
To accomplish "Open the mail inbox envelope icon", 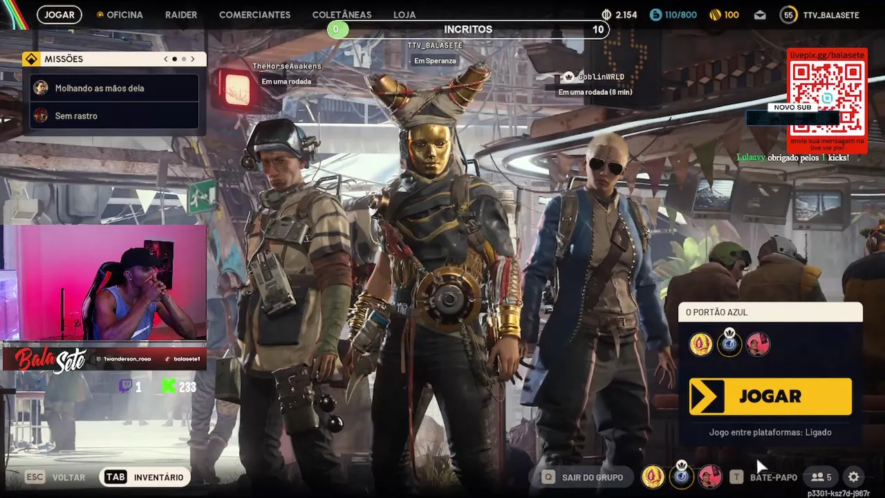I will coord(760,15).
